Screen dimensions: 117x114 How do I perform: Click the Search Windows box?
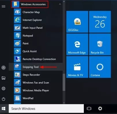point(46,109)
